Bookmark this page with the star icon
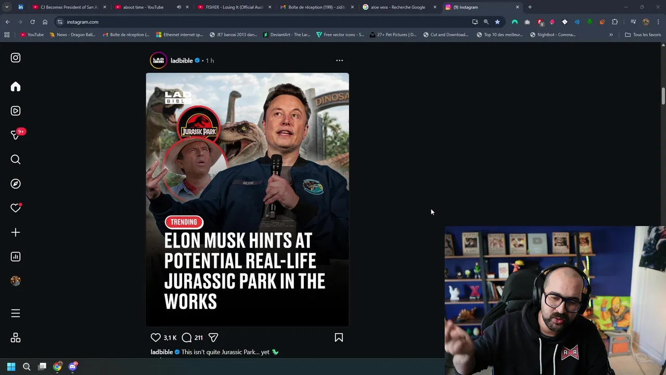The image size is (666, 375). [497, 22]
